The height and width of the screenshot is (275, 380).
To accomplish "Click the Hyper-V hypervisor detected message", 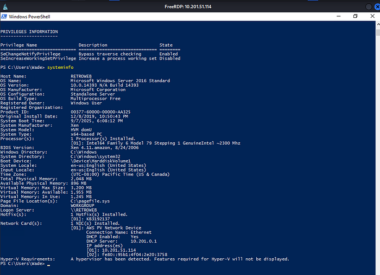I will (x=180, y=259).
